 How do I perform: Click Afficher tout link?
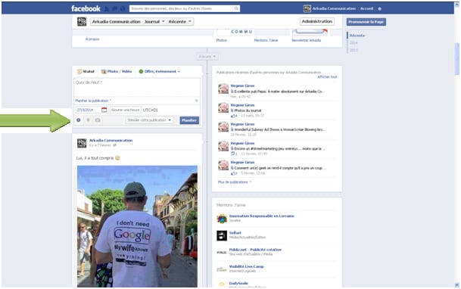(327, 76)
